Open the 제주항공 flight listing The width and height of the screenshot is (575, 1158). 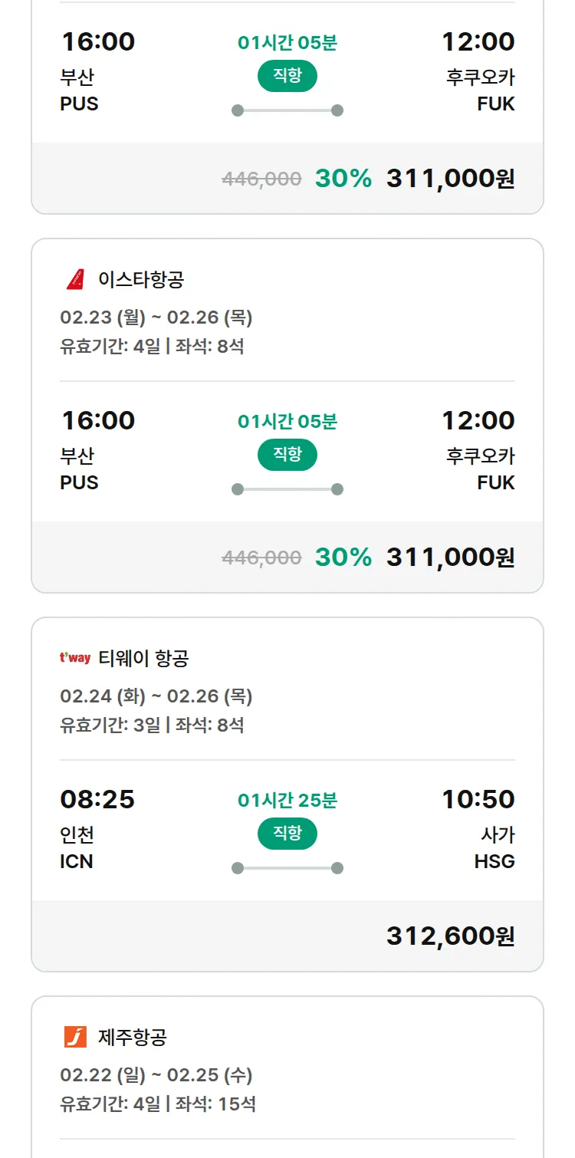coord(133,1038)
